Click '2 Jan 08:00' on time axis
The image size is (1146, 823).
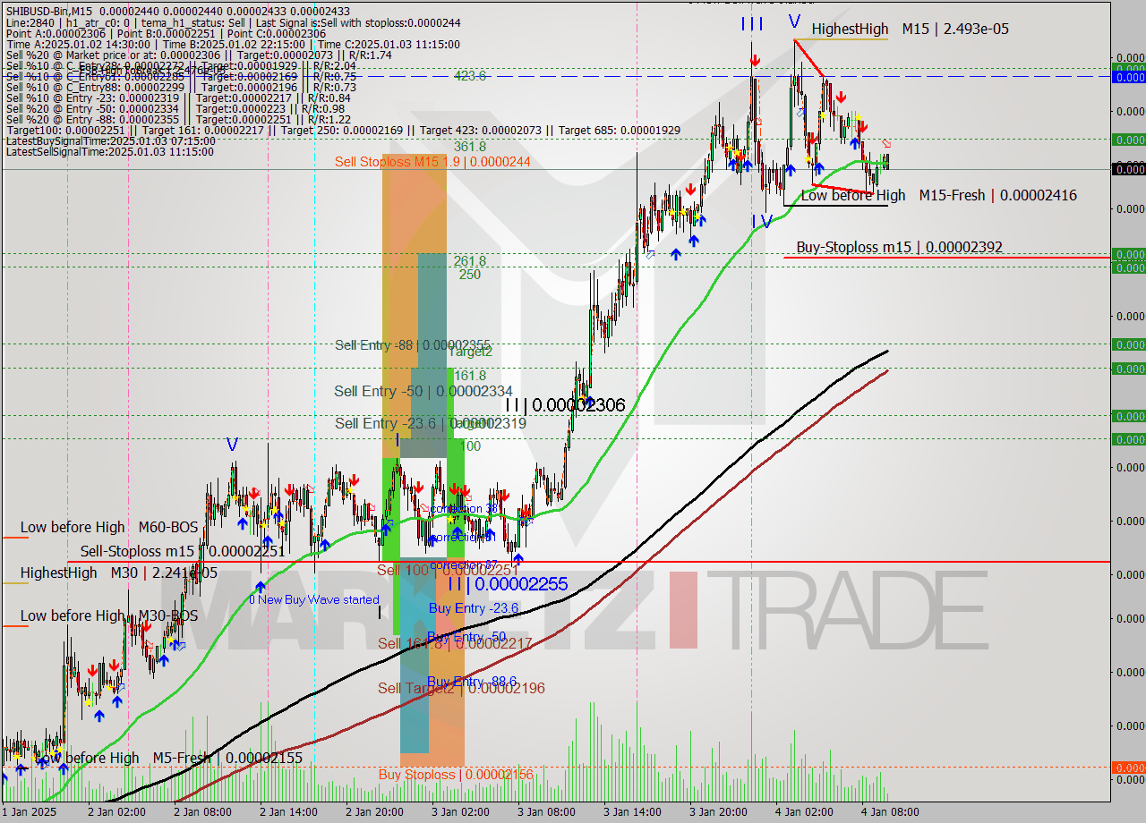point(201,812)
